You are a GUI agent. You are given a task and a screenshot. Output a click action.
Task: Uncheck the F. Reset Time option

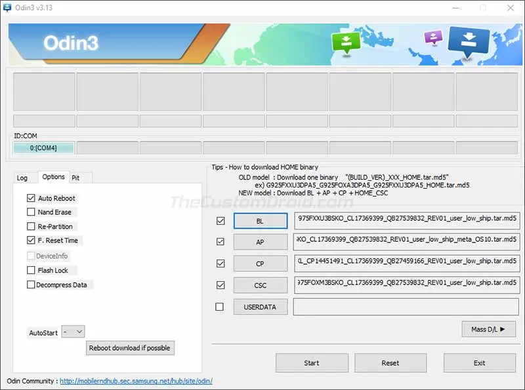pyautogui.click(x=31, y=241)
